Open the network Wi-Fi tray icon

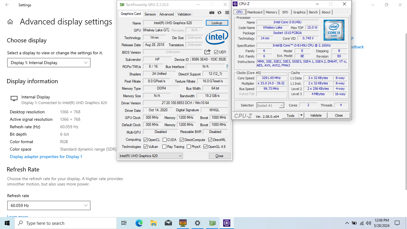pos(362,223)
